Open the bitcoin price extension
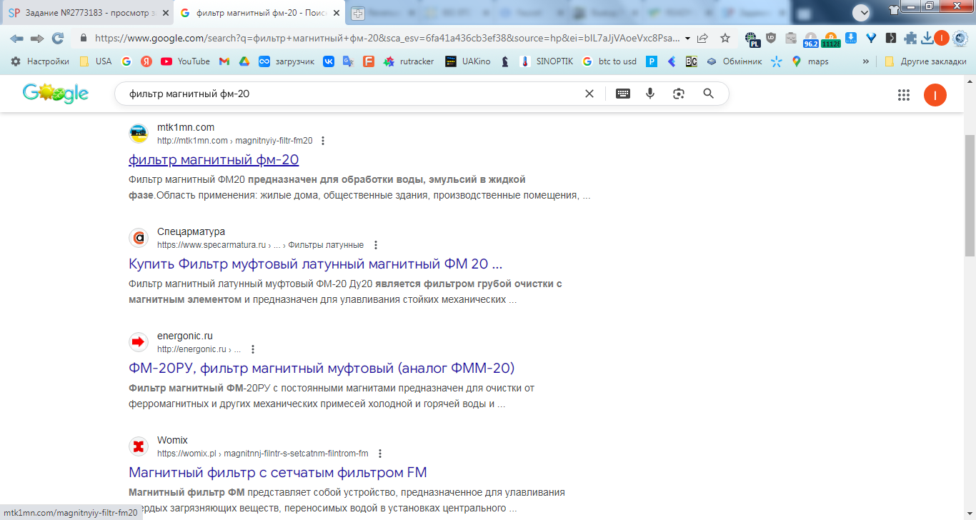976x520 pixels. pyautogui.click(x=831, y=39)
